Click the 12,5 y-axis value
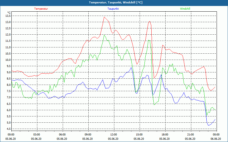This screenshot has height=142, width=228. [x=8, y=28]
